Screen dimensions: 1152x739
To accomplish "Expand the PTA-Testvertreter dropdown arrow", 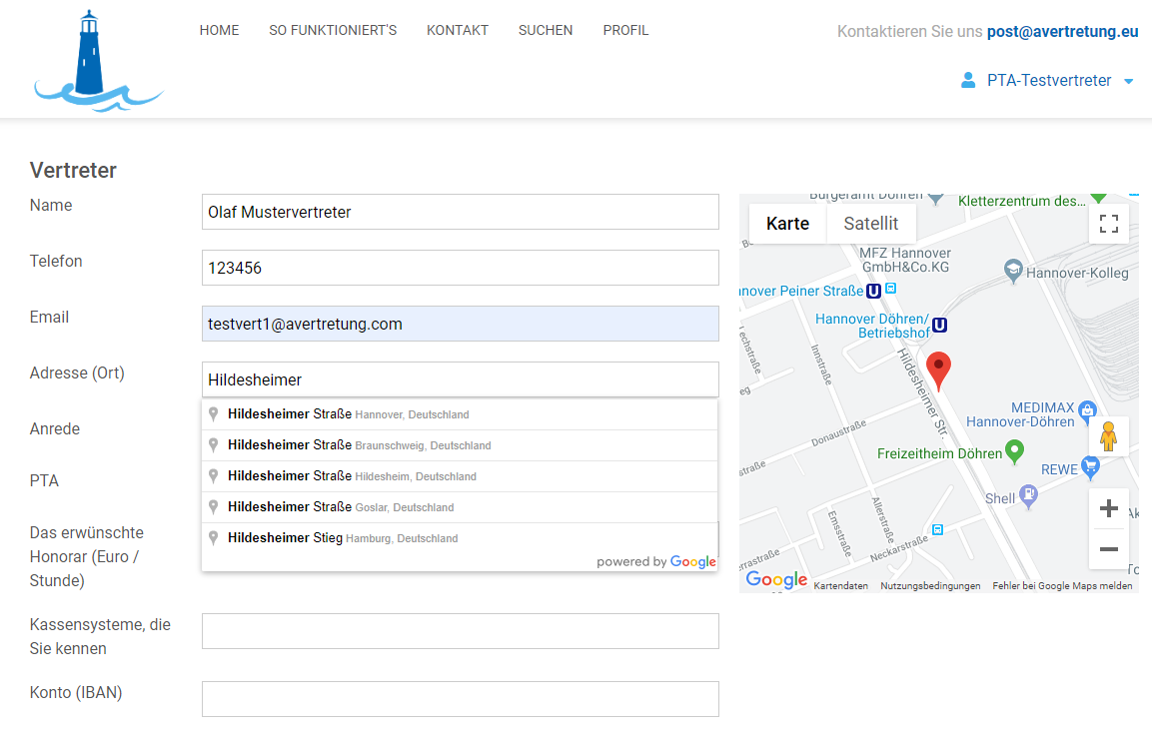I will tap(1128, 82).
